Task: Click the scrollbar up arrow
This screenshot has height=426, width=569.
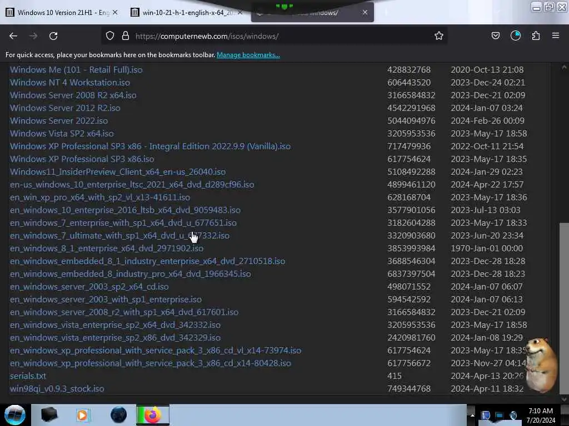Action: click(564, 67)
